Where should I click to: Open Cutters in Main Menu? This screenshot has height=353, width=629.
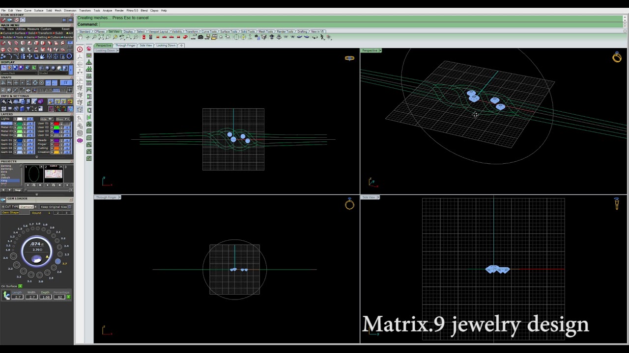[55, 37]
